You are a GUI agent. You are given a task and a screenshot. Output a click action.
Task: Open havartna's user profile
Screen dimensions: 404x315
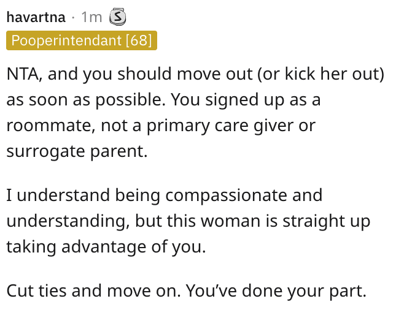(36, 18)
